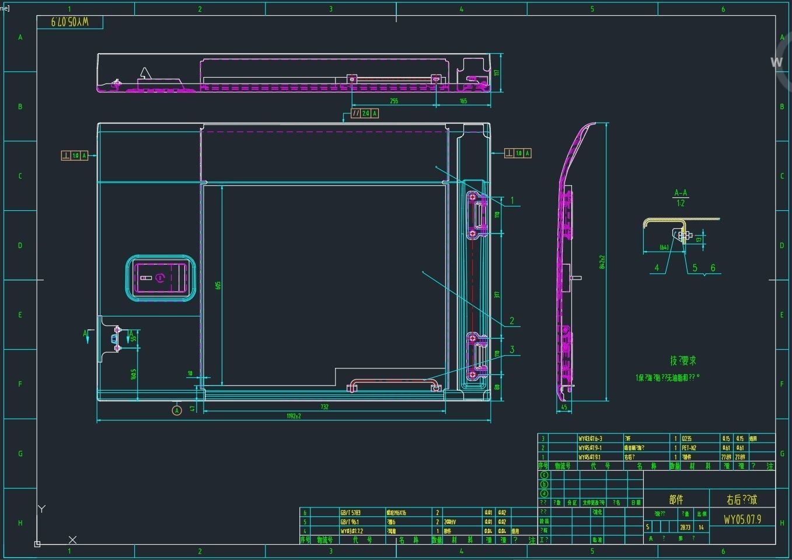792x560 pixels.
Task: Click the 日期 date column header
Action: click(x=635, y=503)
